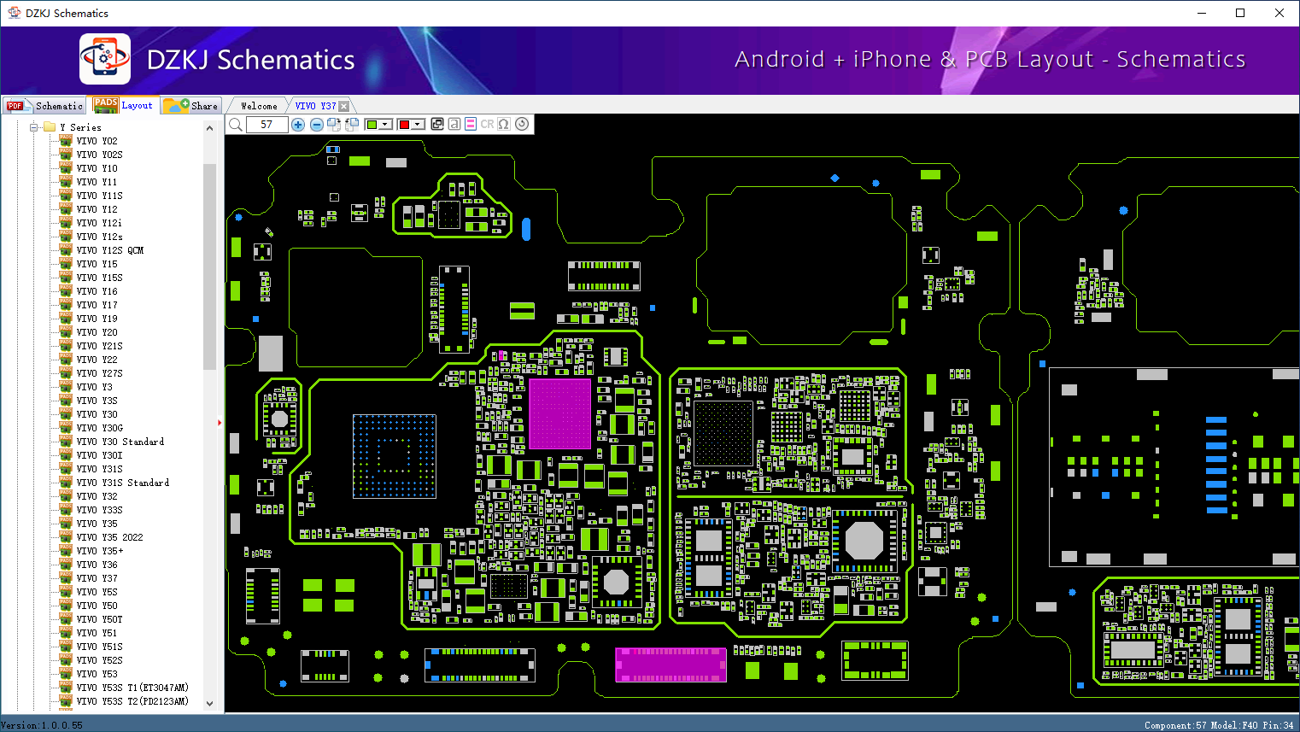Open VIVO Y02 in the tree
The width and height of the screenshot is (1300, 732).
pos(97,141)
